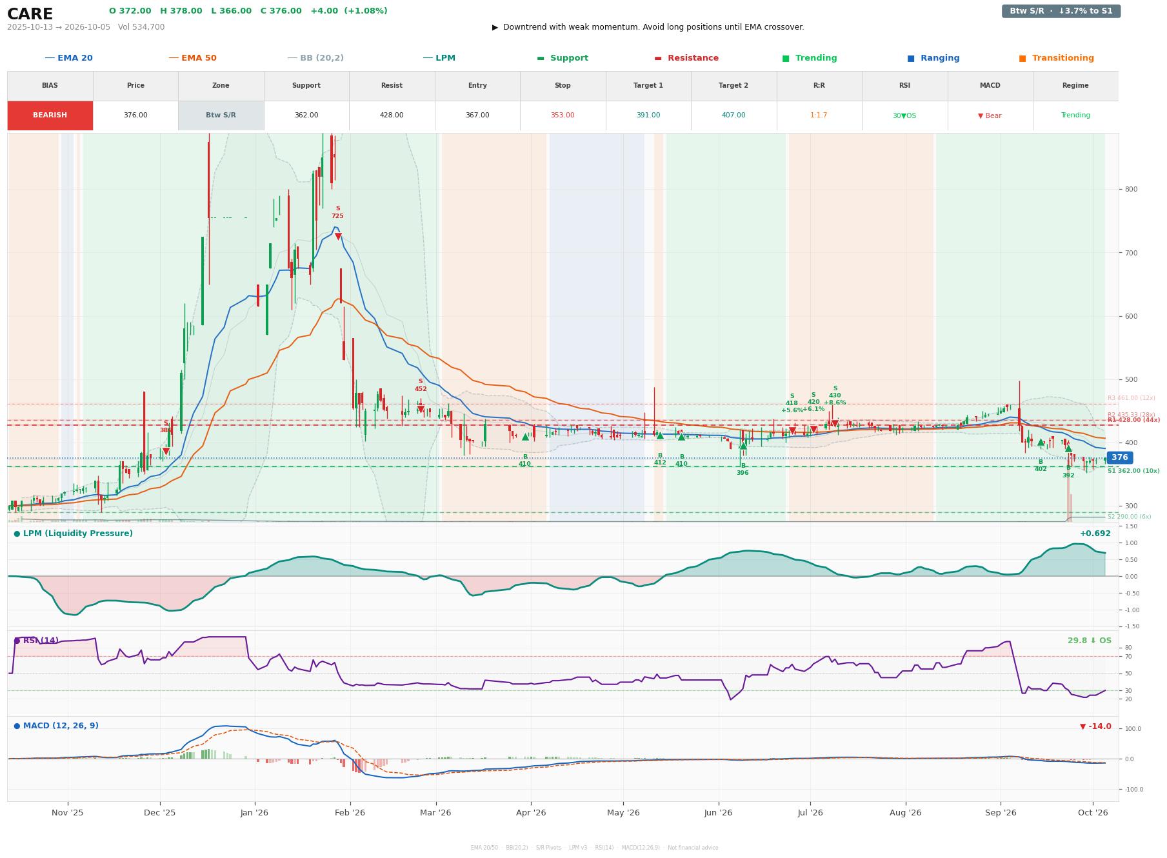1167x858 pixels.
Task: Click the Price column header
Action: (x=135, y=86)
